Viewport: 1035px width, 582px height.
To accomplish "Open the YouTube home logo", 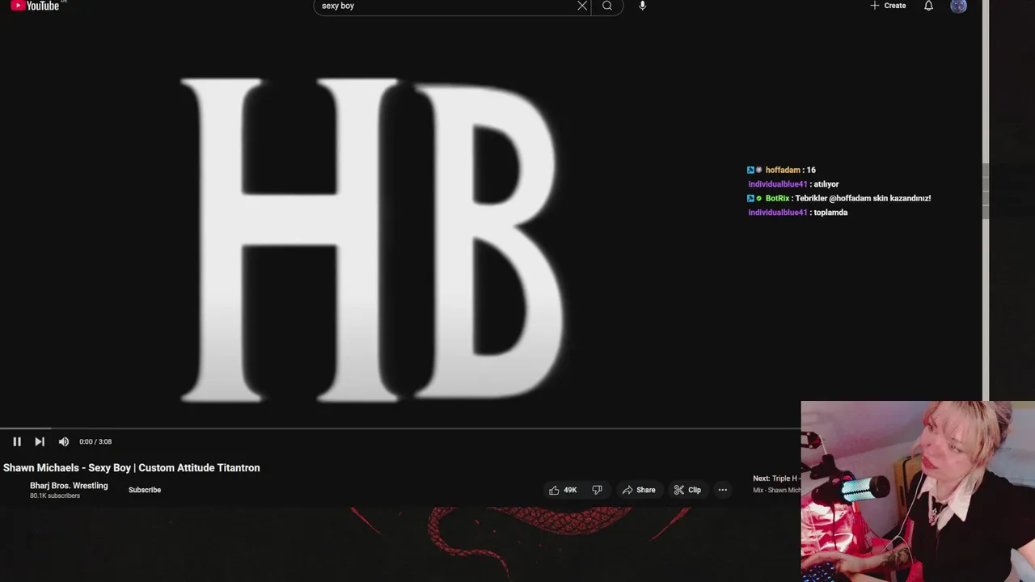I will (35, 6).
